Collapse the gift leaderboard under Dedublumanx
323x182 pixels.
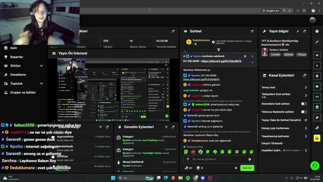[x=219, y=50]
